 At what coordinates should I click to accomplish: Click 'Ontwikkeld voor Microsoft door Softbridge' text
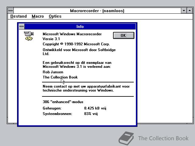point(79,50)
